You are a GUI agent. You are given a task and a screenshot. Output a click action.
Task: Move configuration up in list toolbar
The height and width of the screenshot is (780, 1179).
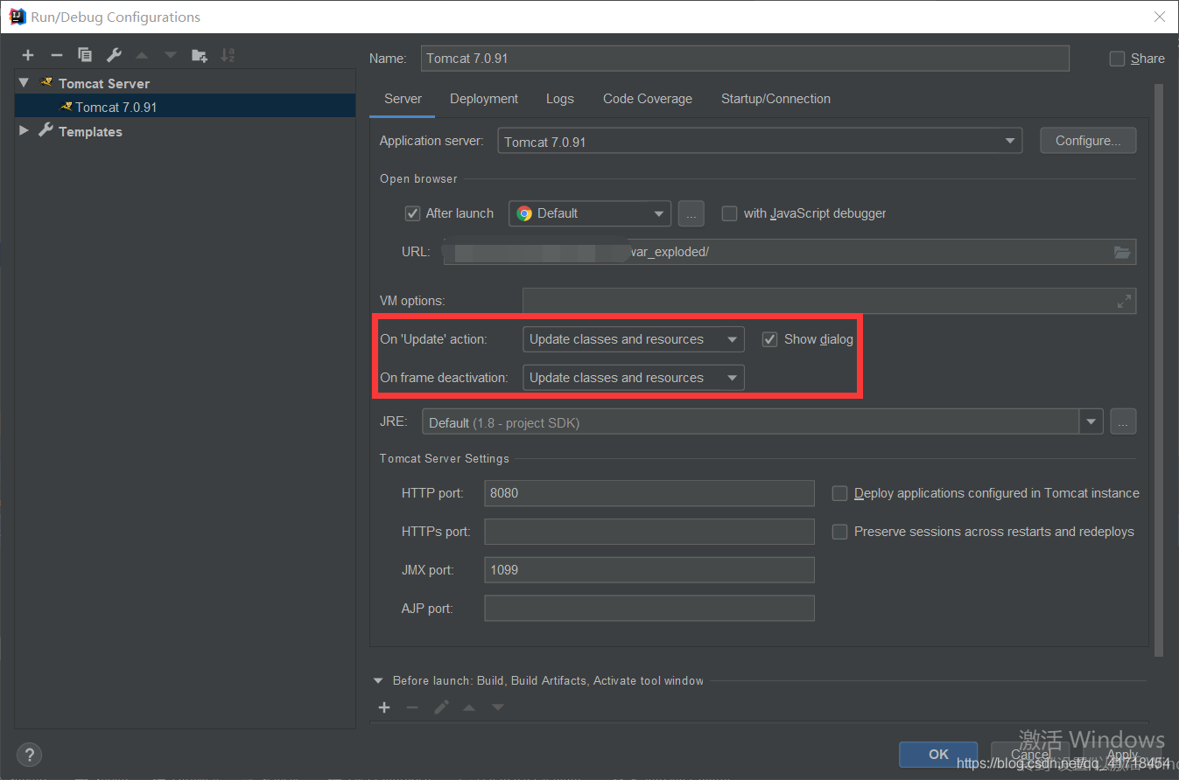[142, 55]
